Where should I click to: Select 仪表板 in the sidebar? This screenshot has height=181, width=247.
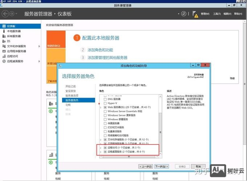pos(20,26)
